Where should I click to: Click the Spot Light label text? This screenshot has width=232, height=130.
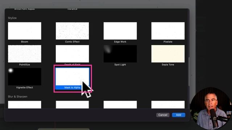tap(120, 65)
